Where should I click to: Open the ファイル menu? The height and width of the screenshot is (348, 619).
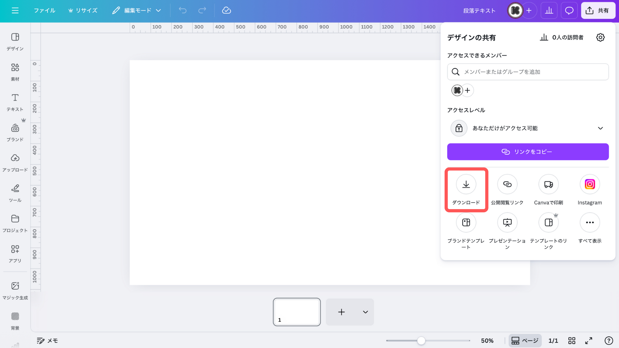click(44, 11)
